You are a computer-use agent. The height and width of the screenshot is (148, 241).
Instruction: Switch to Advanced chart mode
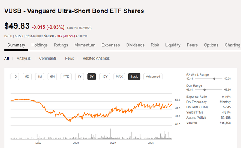(153, 77)
